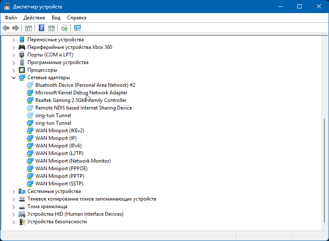329x241 pixels.
Task: Click the vertical scrollbar thumb
Action: pyautogui.click(x=325, y=170)
